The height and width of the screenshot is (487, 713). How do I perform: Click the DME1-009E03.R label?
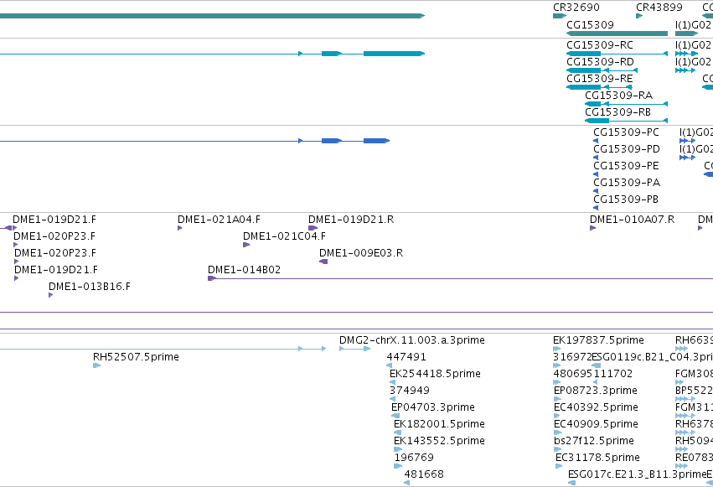(361, 253)
